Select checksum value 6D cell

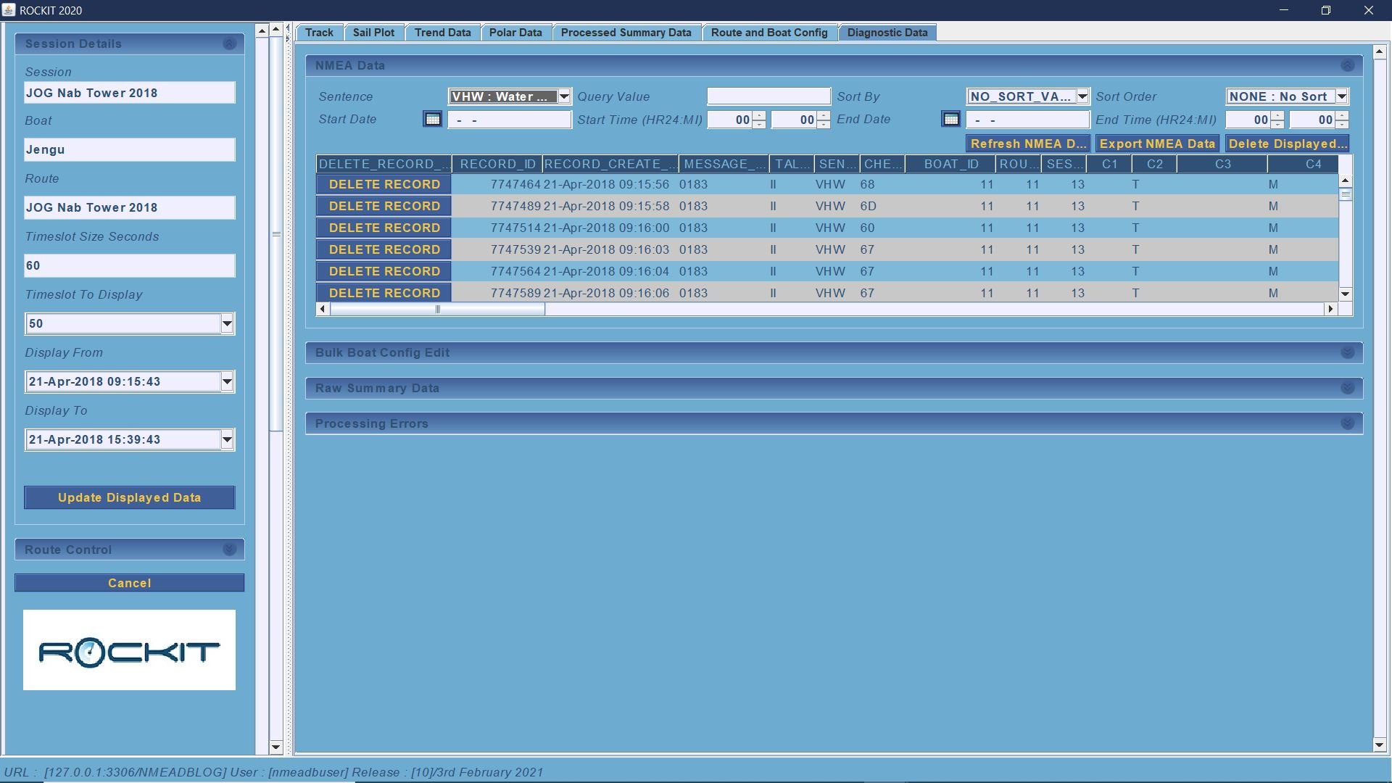882,206
